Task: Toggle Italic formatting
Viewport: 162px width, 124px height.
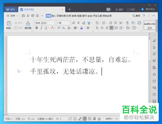Action: [x=41, y=28]
